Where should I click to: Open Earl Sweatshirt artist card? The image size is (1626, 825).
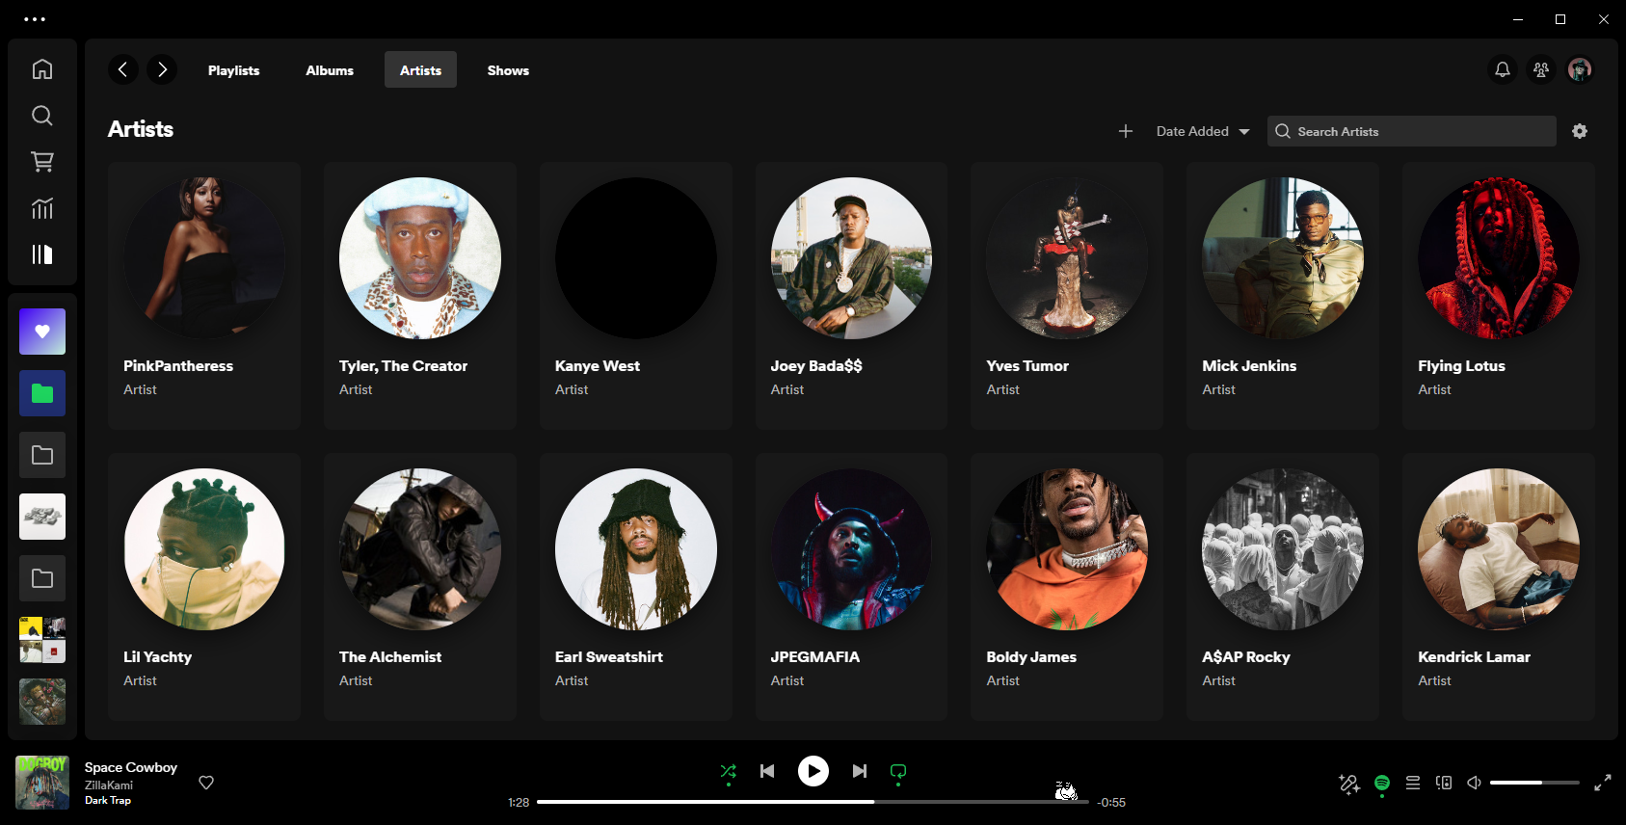[636, 587]
